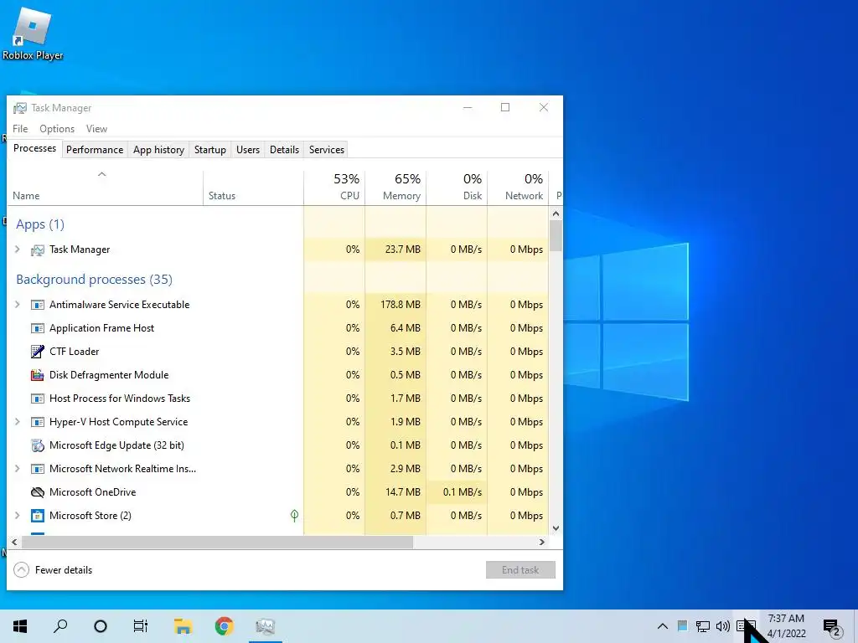The height and width of the screenshot is (643, 858).
Task: Select the Processes tab
Action: [x=34, y=148]
